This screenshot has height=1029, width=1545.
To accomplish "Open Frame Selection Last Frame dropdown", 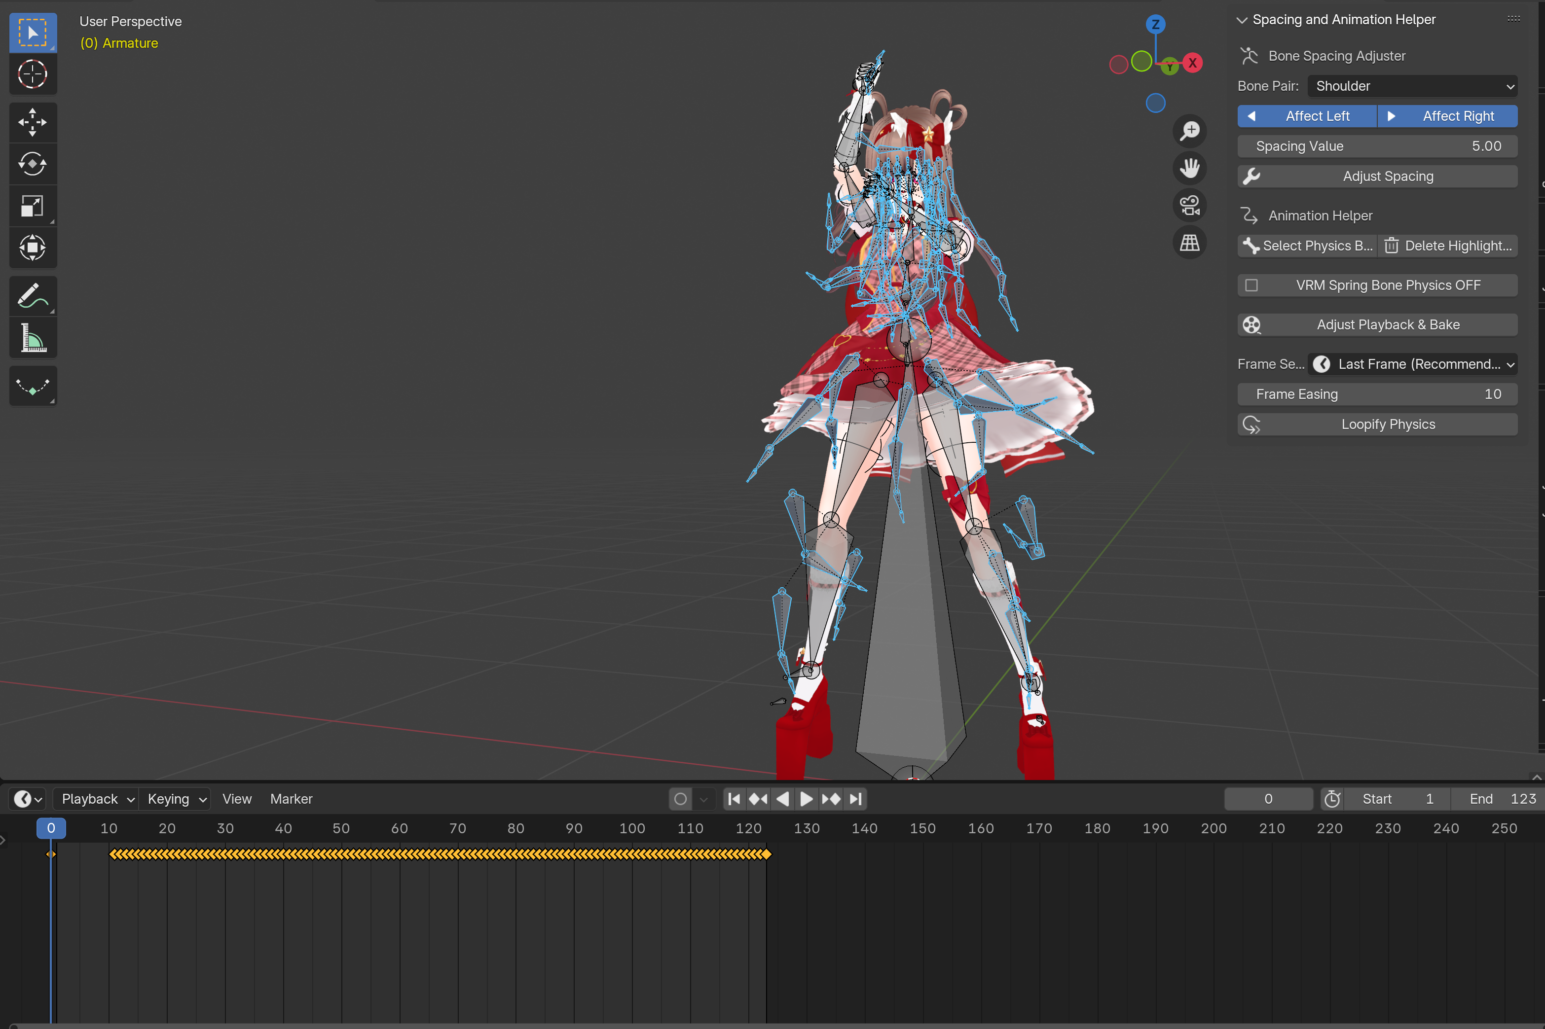I will (x=1412, y=364).
